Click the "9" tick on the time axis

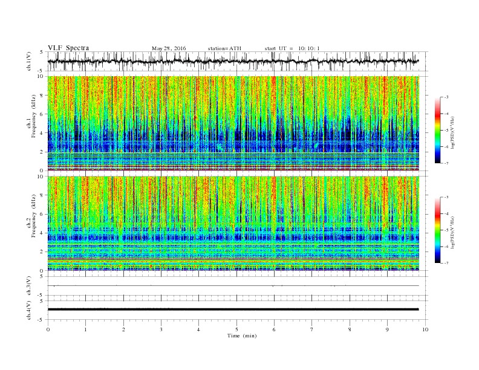[387, 329]
